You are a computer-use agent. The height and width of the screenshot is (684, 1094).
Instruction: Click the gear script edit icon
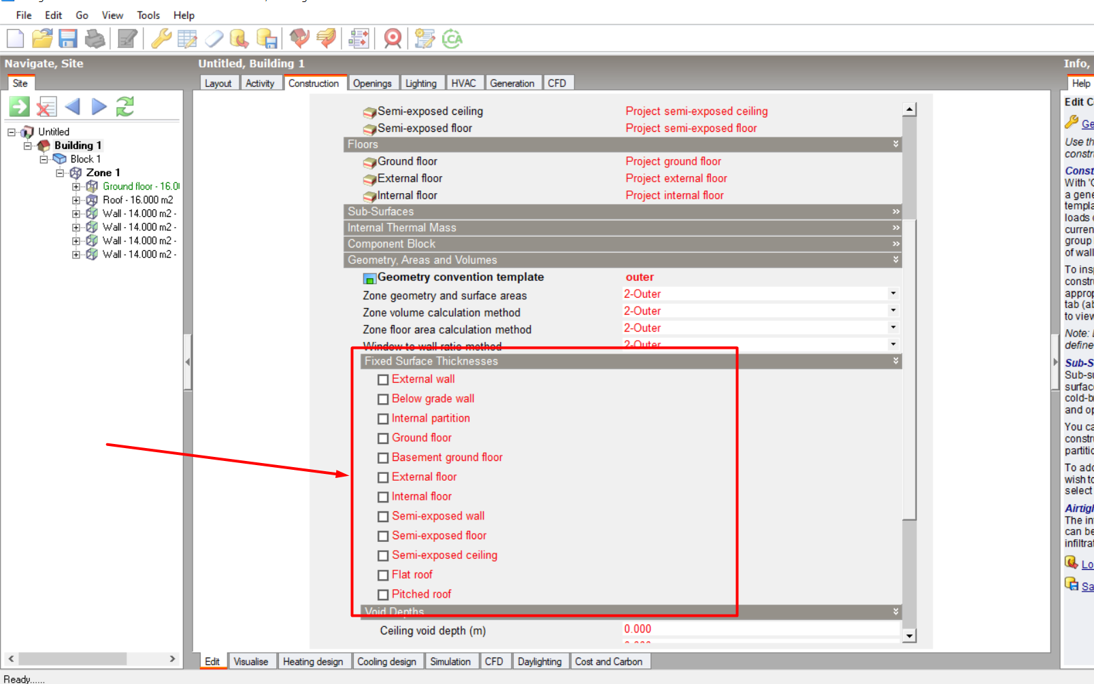[x=425, y=39]
